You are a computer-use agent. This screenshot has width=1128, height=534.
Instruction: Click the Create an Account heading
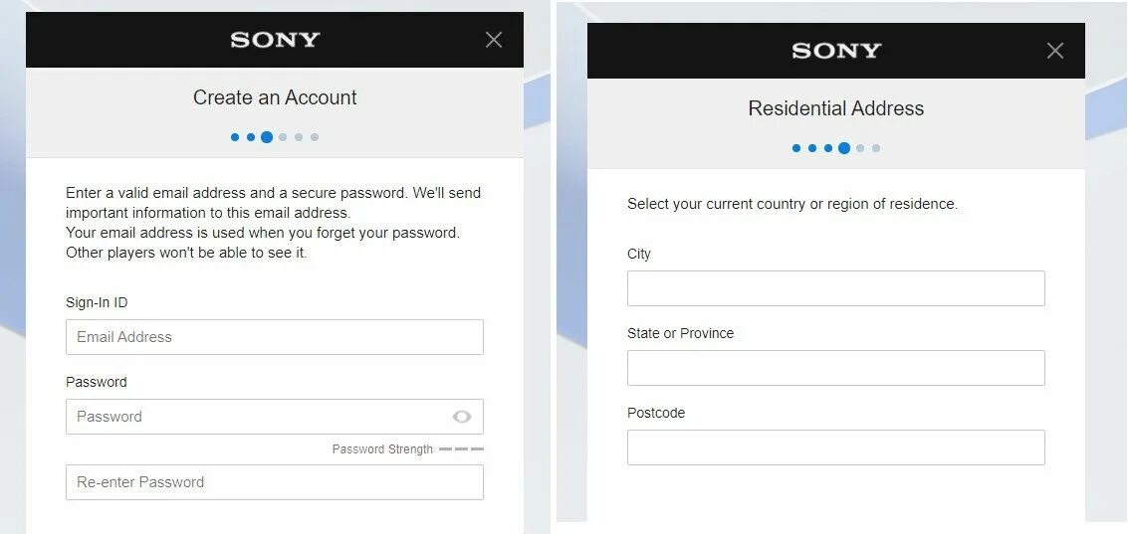[275, 97]
